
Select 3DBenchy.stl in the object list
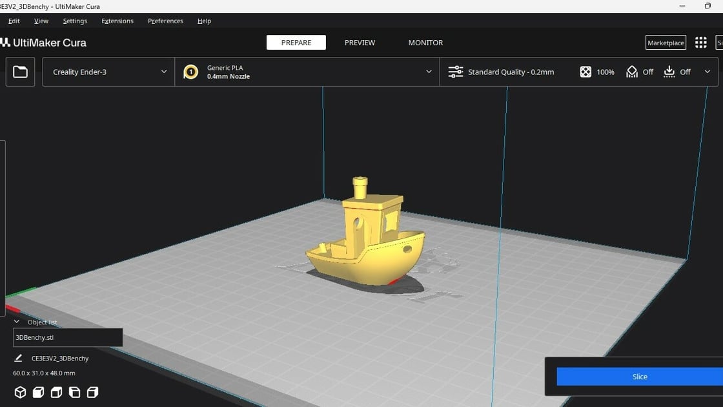(x=68, y=337)
